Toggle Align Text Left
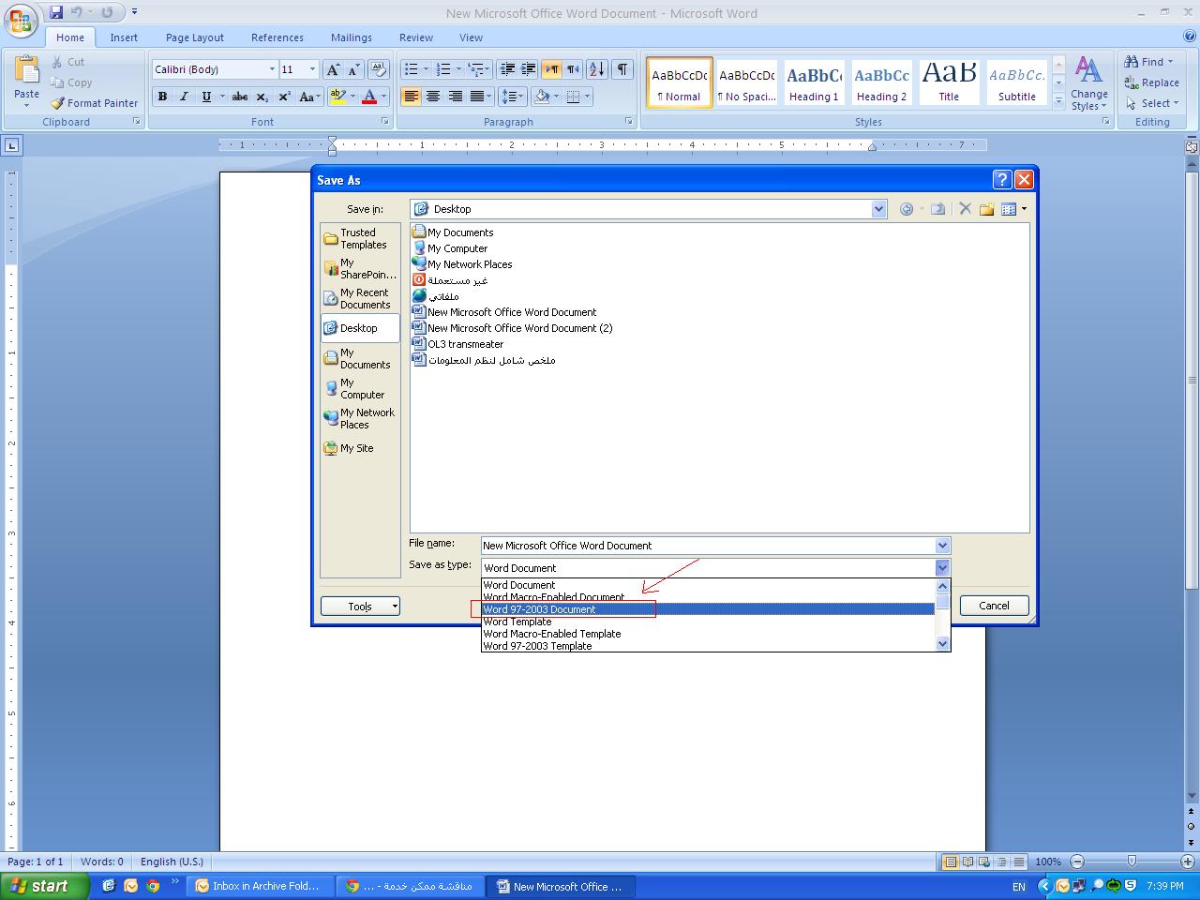 click(411, 97)
